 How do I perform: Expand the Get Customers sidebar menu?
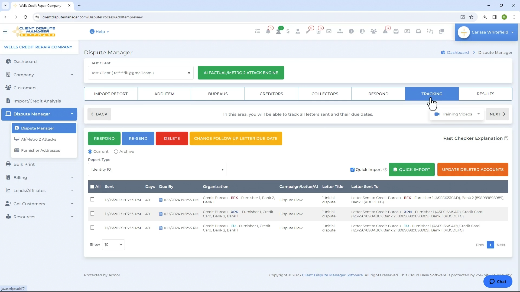click(x=39, y=204)
